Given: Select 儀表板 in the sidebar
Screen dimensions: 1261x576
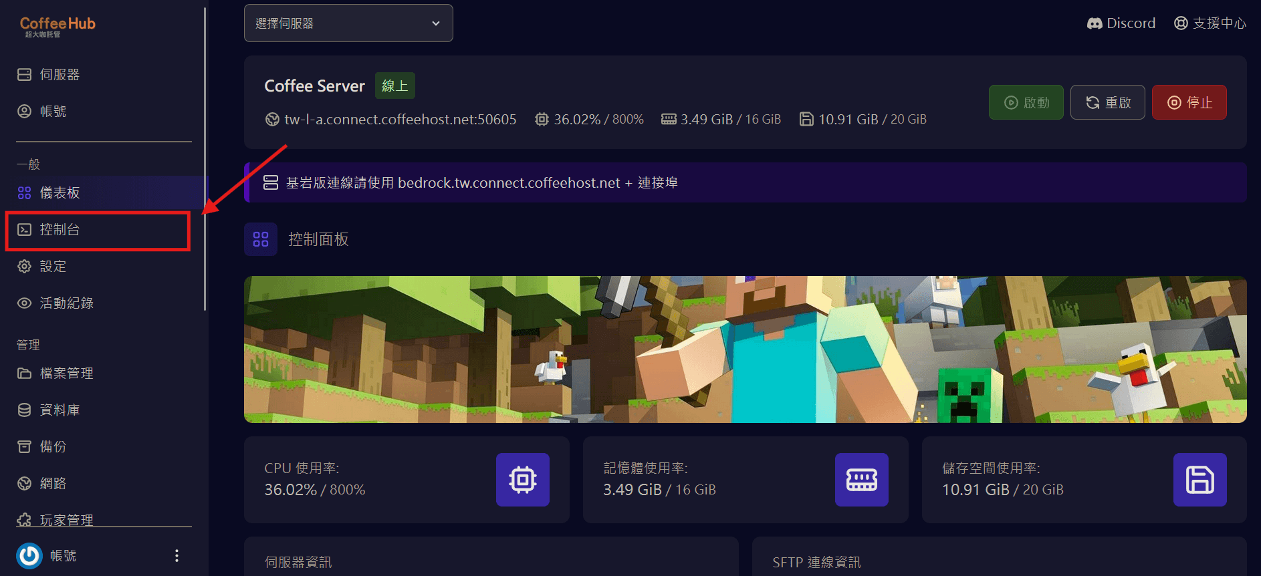Looking at the screenshot, I should (x=104, y=193).
